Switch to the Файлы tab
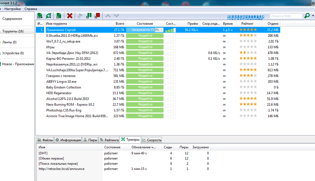The image size is (315, 181). pos(45,140)
